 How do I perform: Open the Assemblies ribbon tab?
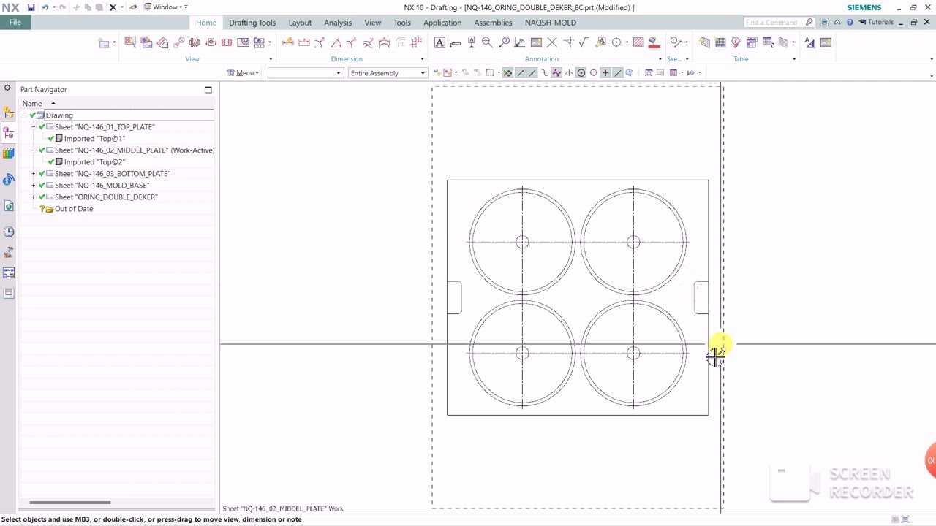(x=493, y=23)
